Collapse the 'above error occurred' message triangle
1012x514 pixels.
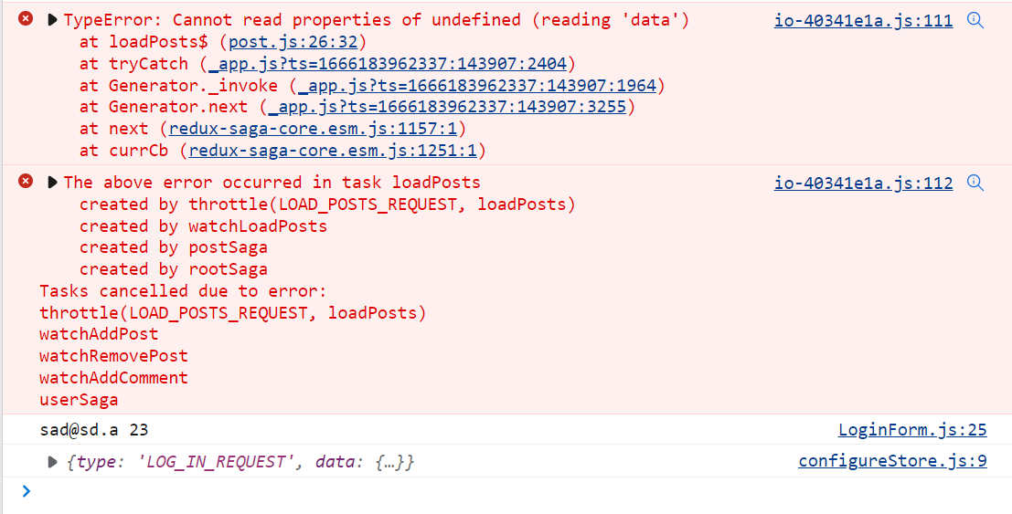pyautogui.click(x=52, y=183)
